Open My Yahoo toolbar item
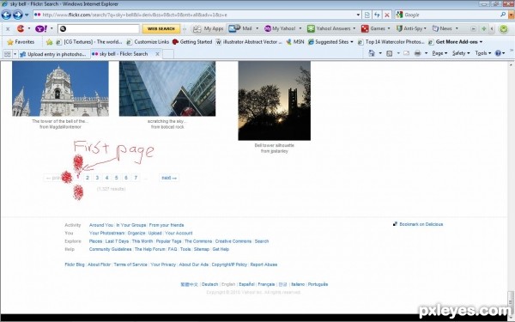The width and height of the screenshot is (515, 322). click(280, 28)
